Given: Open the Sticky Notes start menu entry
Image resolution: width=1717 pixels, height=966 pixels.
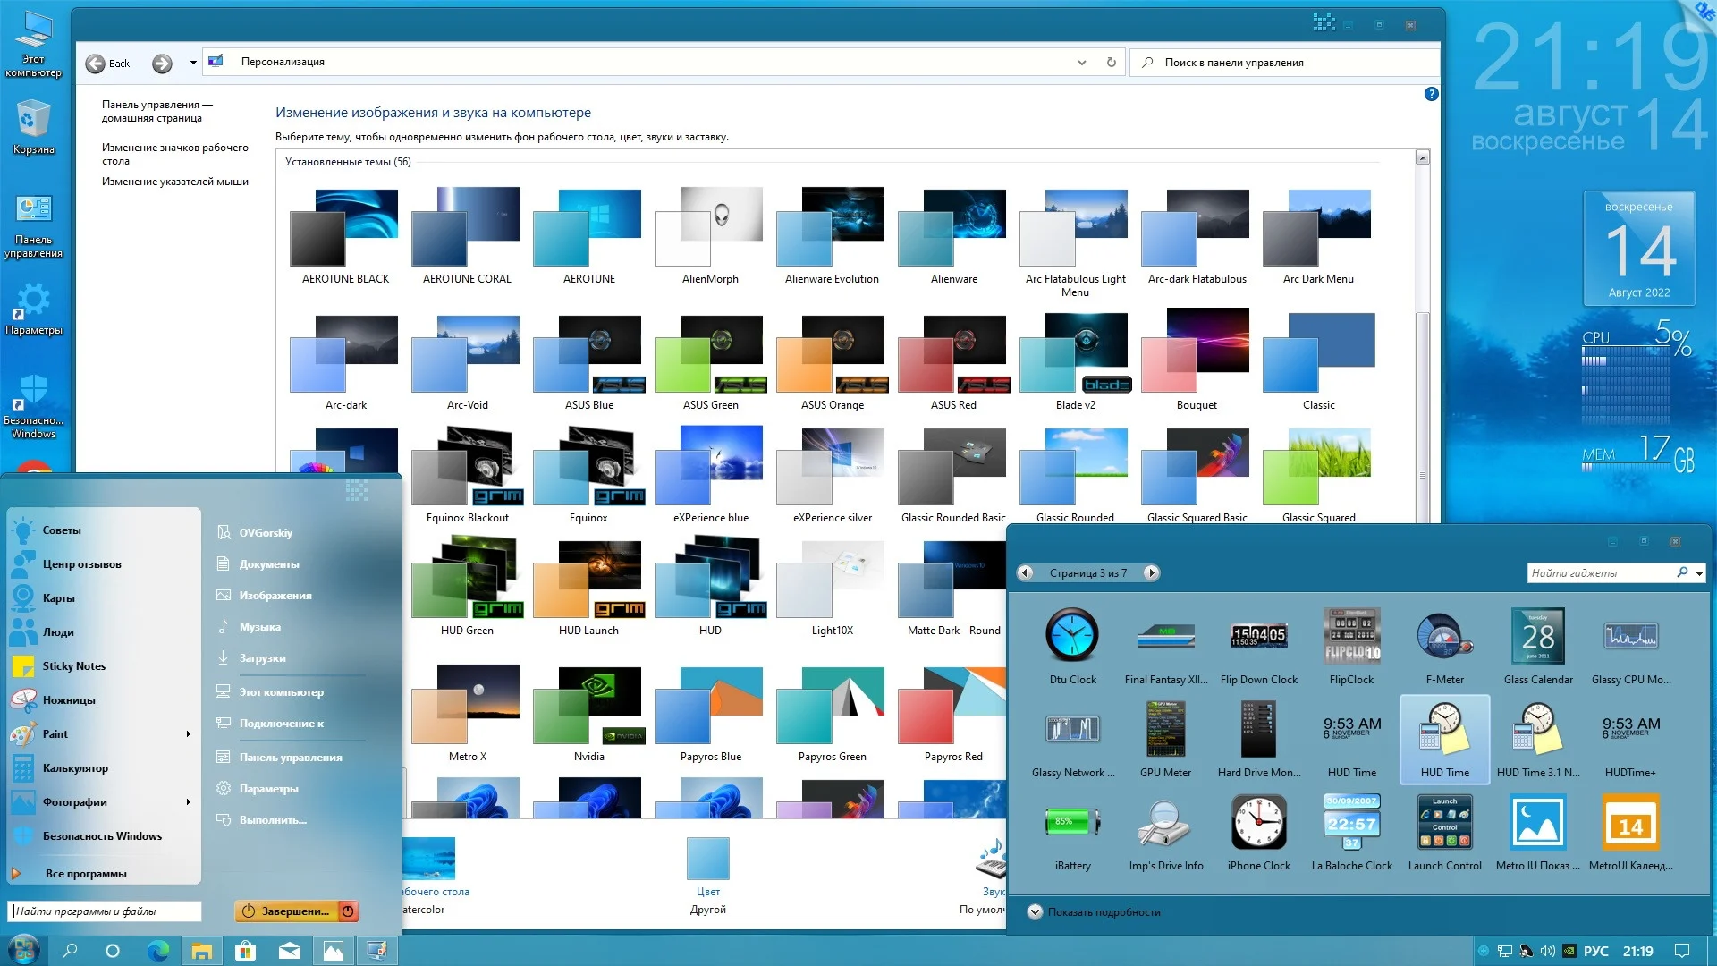Looking at the screenshot, I should tap(73, 666).
